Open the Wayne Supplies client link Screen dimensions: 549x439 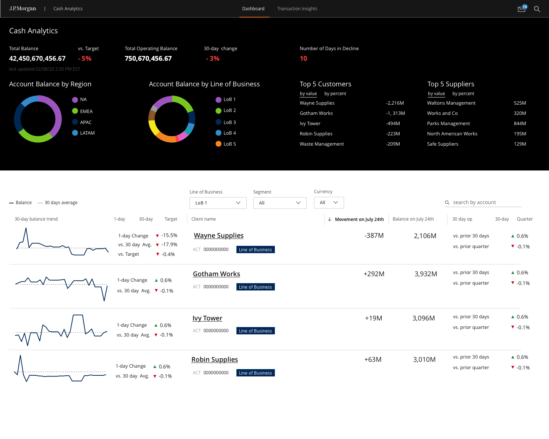(x=219, y=236)
